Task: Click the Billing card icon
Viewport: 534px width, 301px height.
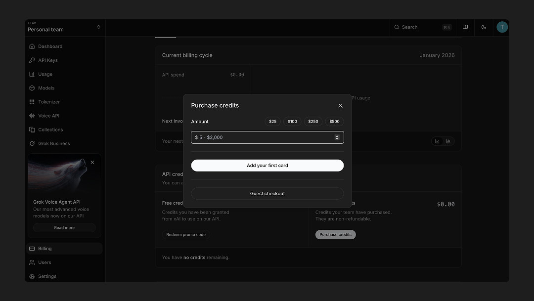Action: [32, 249]
